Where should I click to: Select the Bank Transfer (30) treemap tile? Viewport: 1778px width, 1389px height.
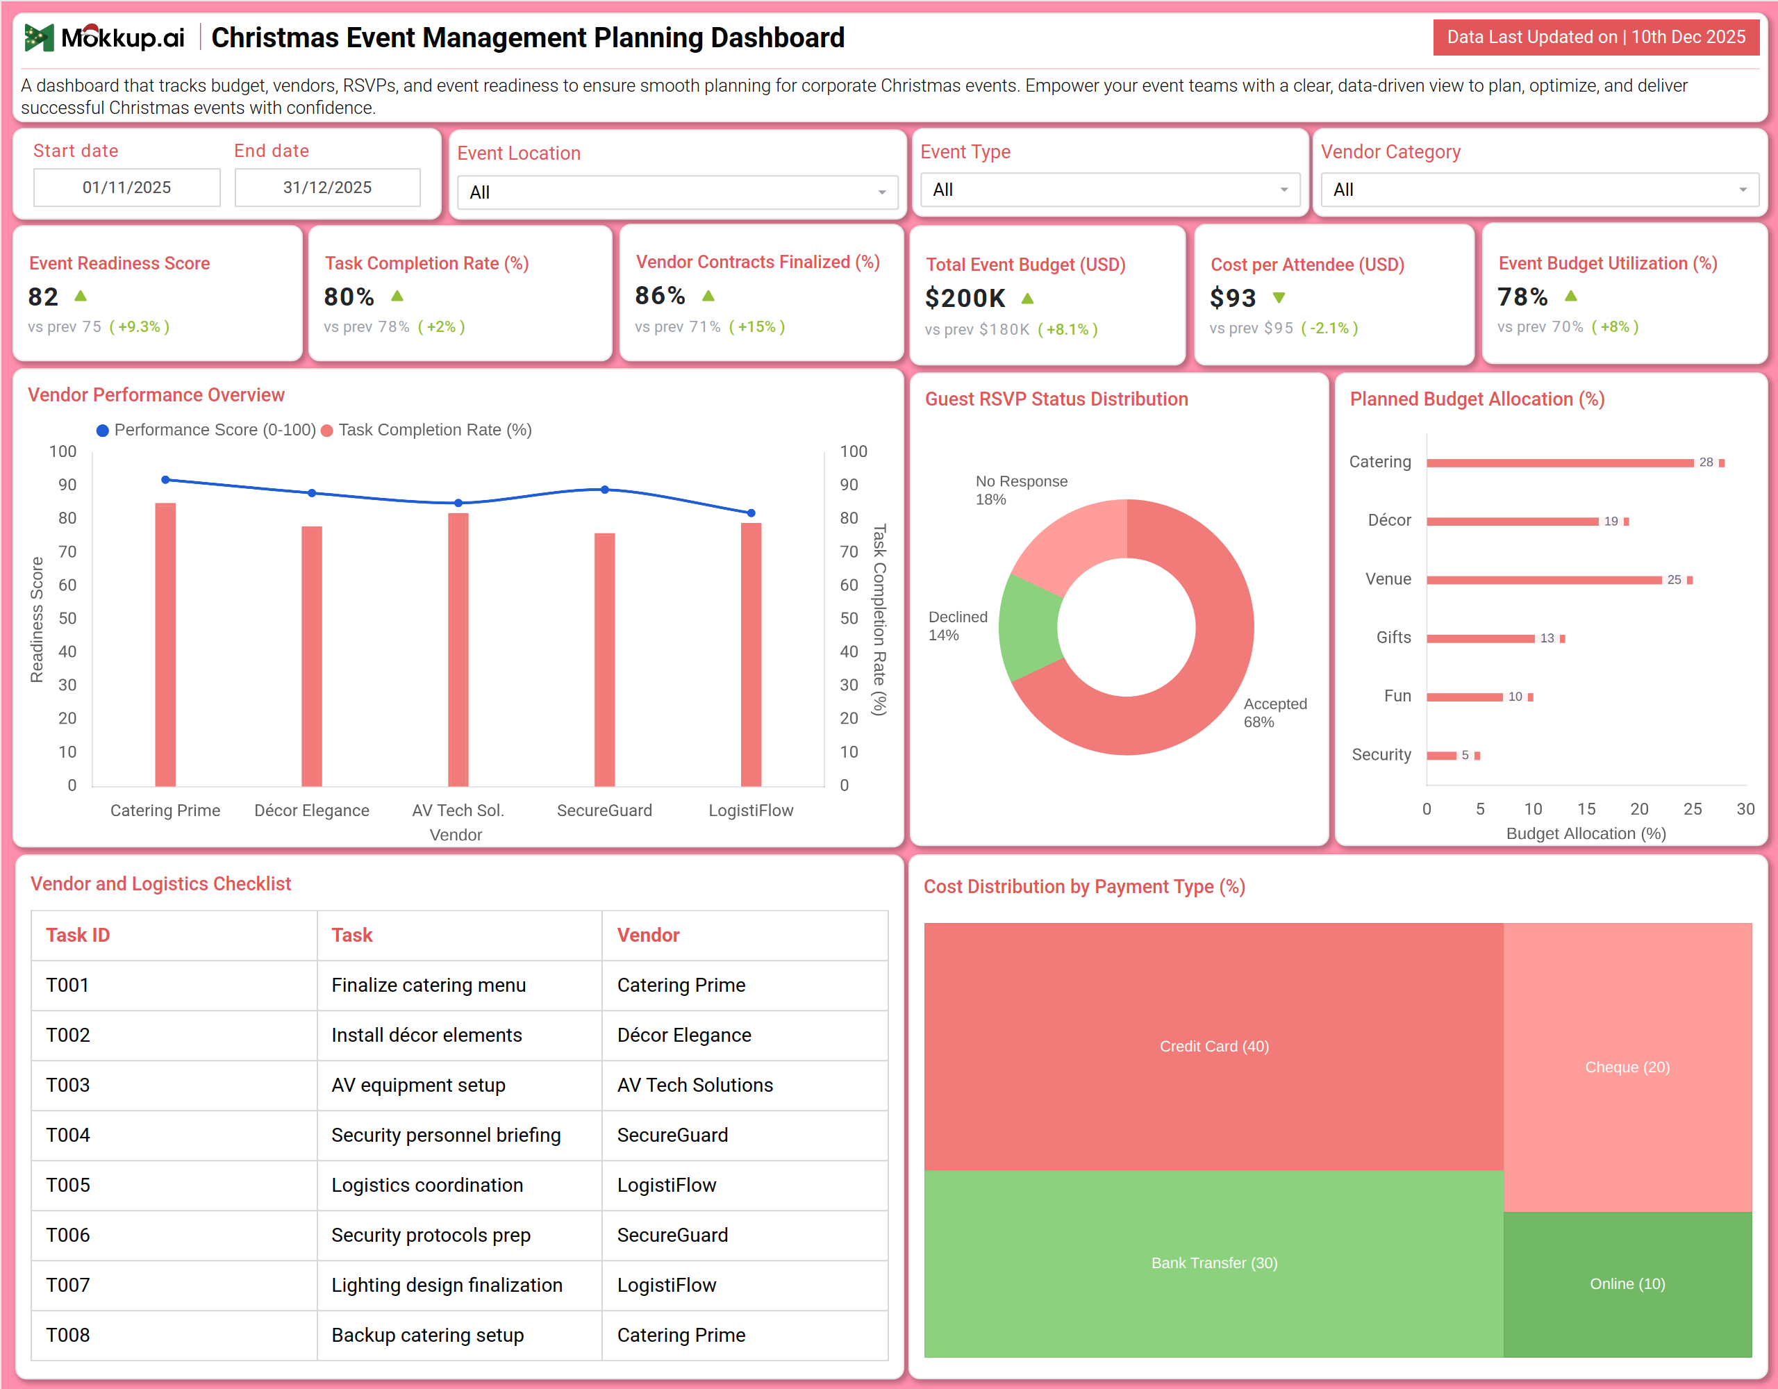(x=1214, y=1263)
